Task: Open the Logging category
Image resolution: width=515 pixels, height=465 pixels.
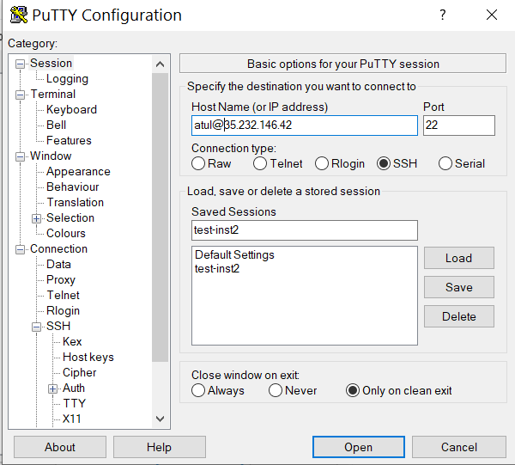Action: (67, 78)
